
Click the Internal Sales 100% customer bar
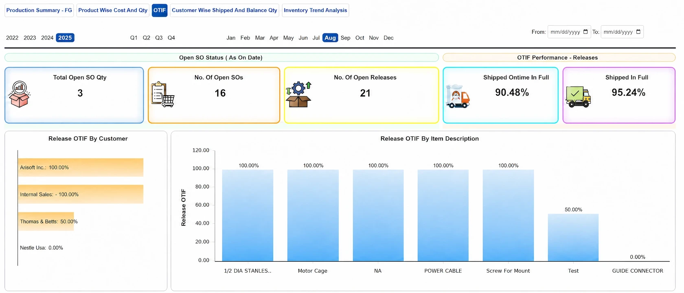tap(81, 194)
